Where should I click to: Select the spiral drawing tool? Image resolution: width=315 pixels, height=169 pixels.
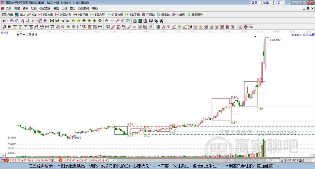tap(31, 27)
